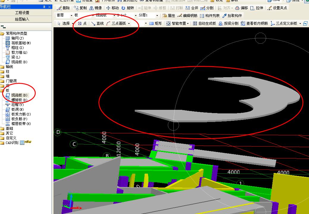Select 板洞(N) in the tree
Image resolution: width=309 pixels, height=214 pixels.
18,109
